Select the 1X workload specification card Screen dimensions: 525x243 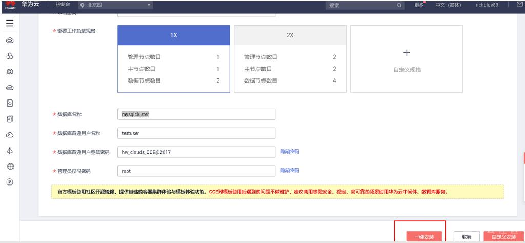tap(174, 59)
